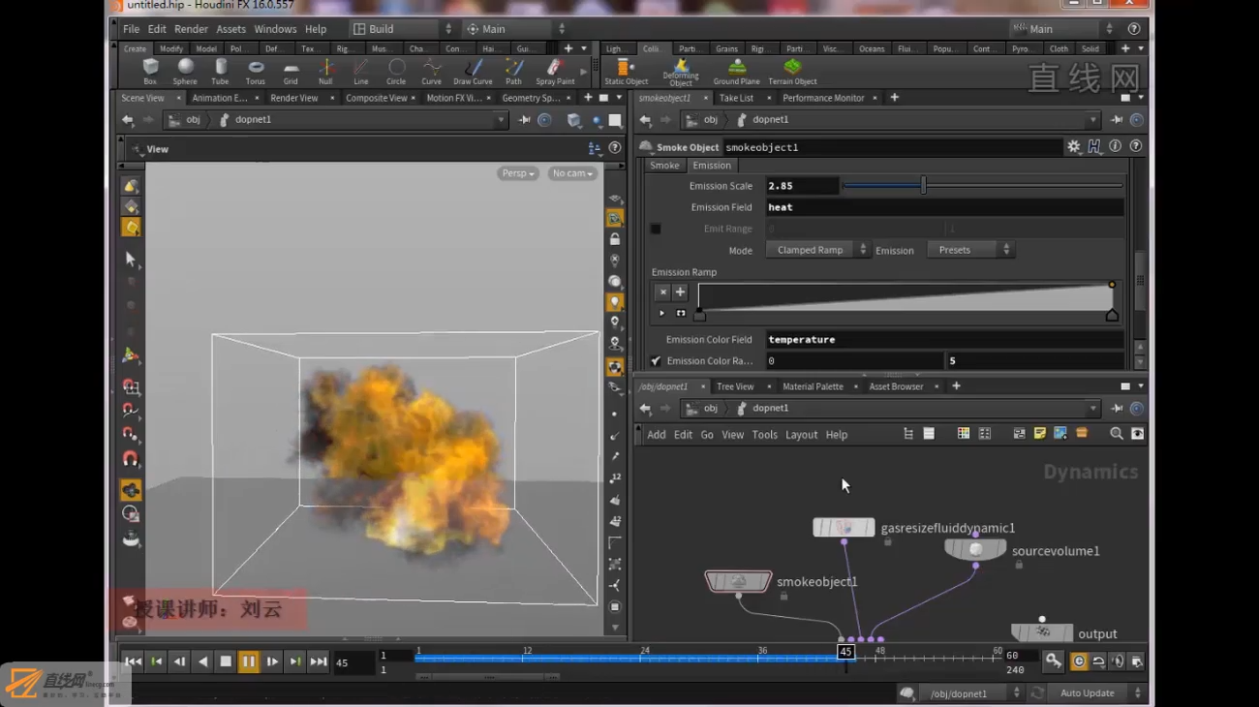Select the Sphere shelf tool
Image resolution: width=1259 pixels, height=707 pixels.
click(x=185, y=71)
